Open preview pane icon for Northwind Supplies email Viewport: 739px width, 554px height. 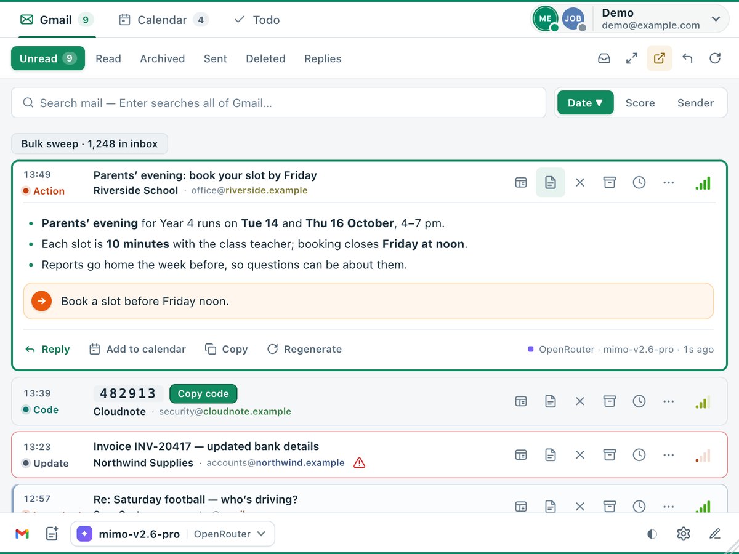coord(521,455)
